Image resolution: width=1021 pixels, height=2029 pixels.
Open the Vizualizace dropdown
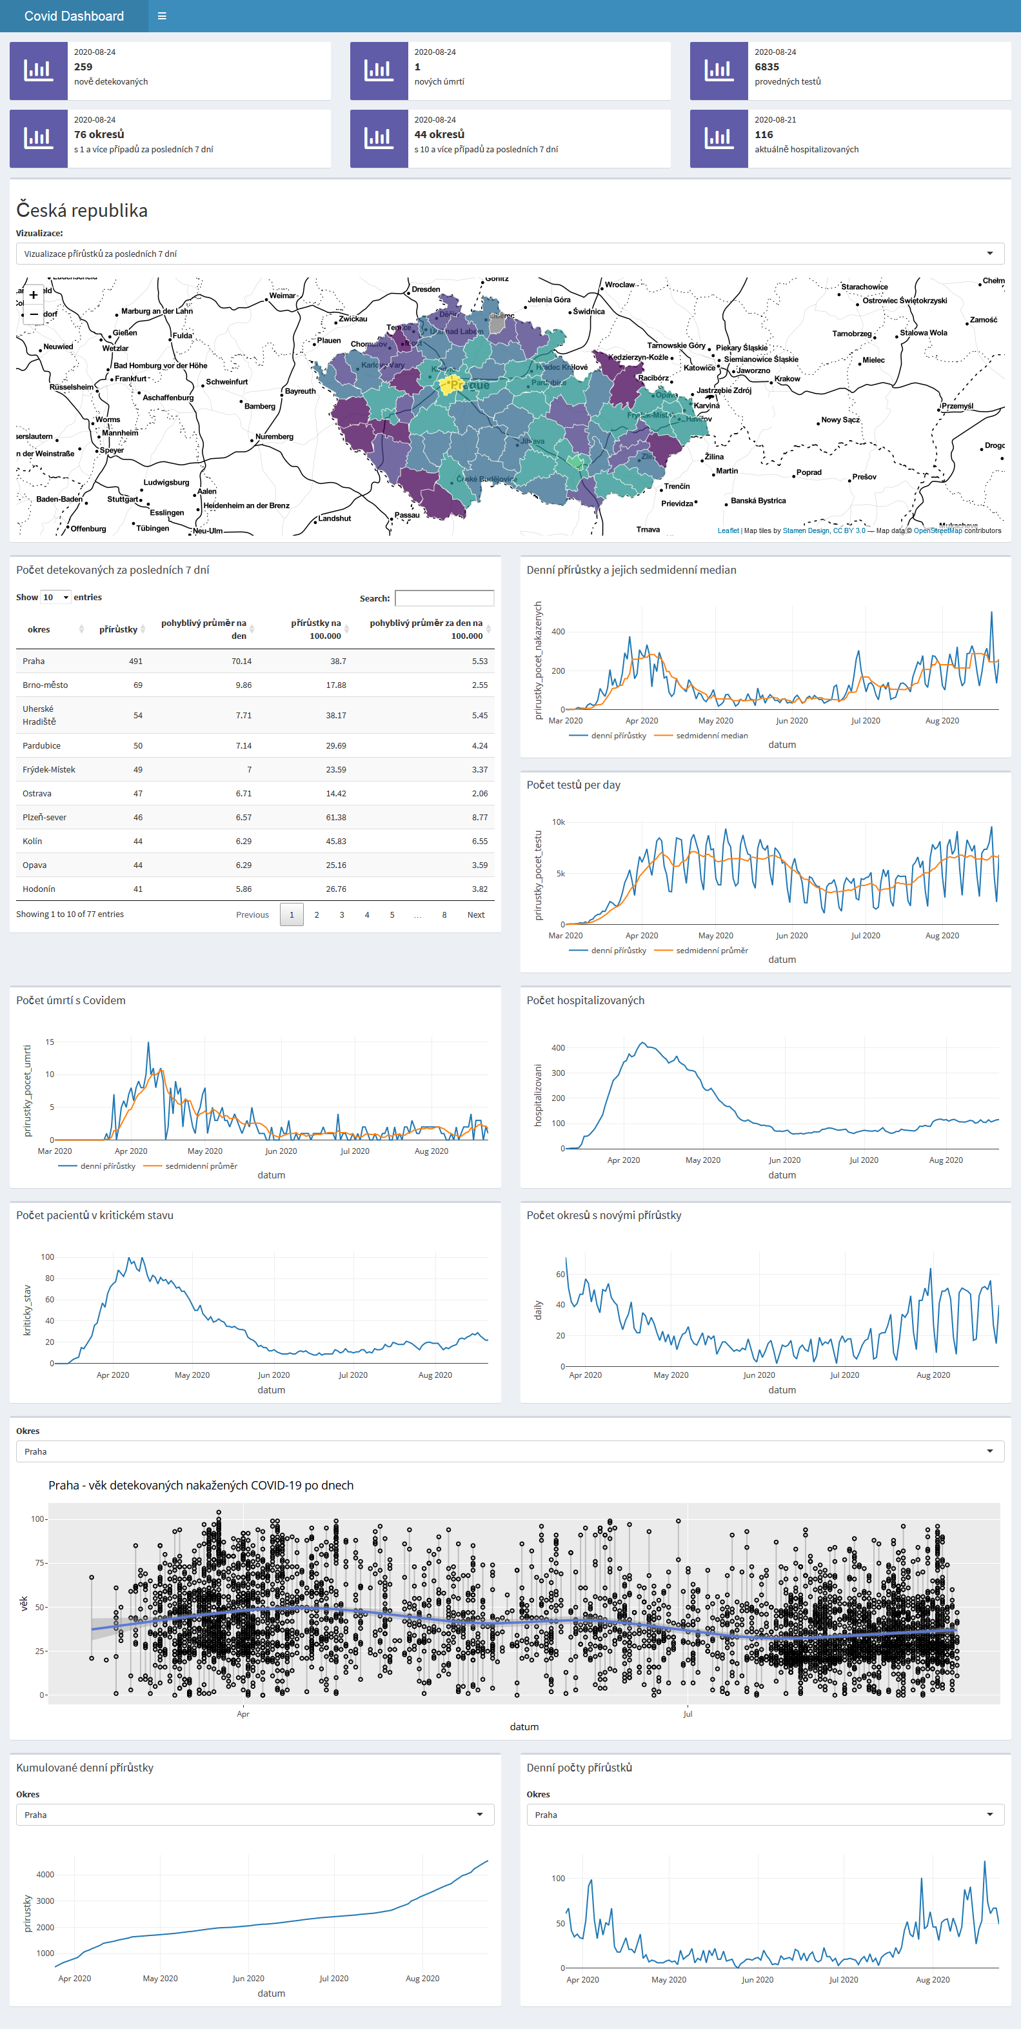coord(510,254)
